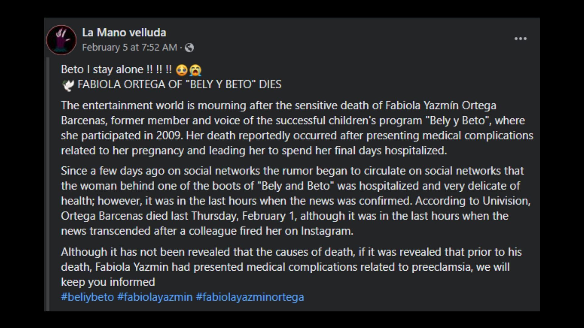Open the La Mano velluda page name
This screenshot has height=328, width=584.
point(124,32)
